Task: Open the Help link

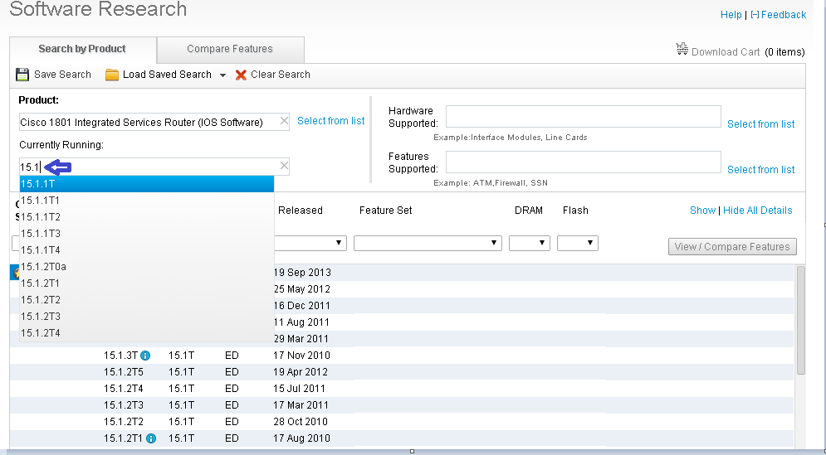Action: coord(731,15)
